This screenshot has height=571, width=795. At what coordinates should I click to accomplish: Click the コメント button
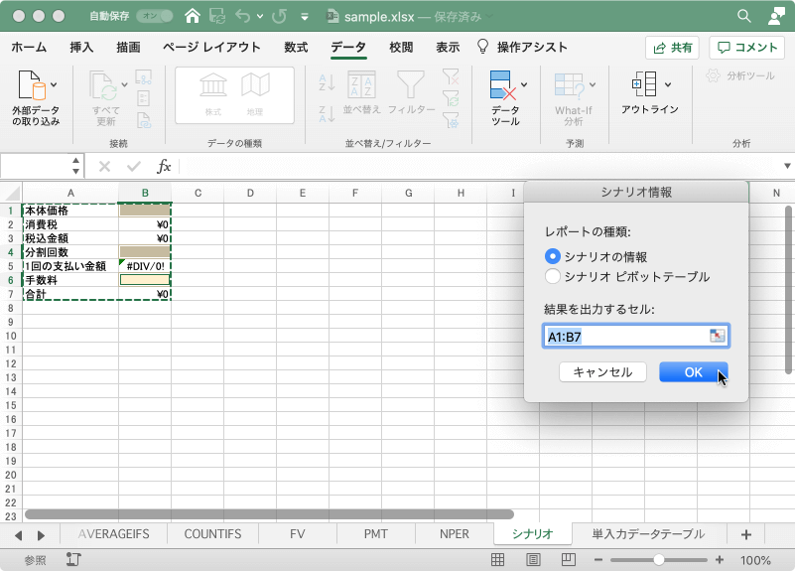747,48
